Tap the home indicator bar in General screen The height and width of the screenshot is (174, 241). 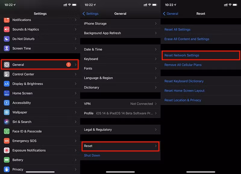point(120,172)
